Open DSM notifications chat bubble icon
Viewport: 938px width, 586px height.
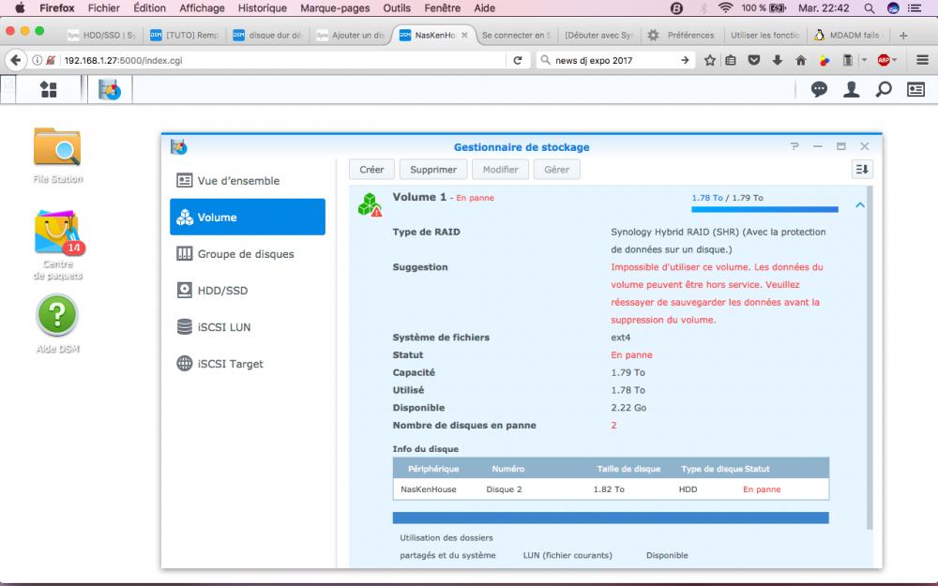[x=819, y=90]
